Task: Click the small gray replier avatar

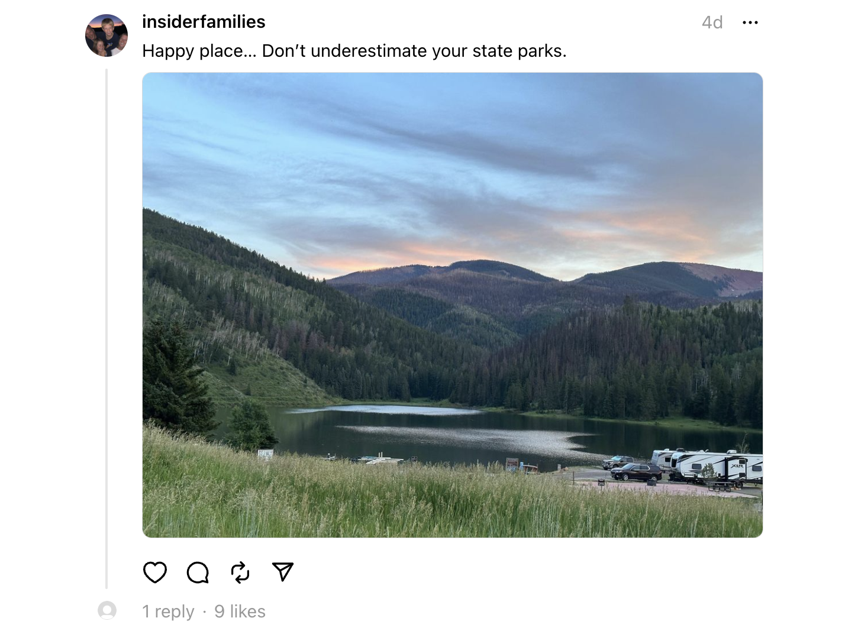Action: [107, 610]
